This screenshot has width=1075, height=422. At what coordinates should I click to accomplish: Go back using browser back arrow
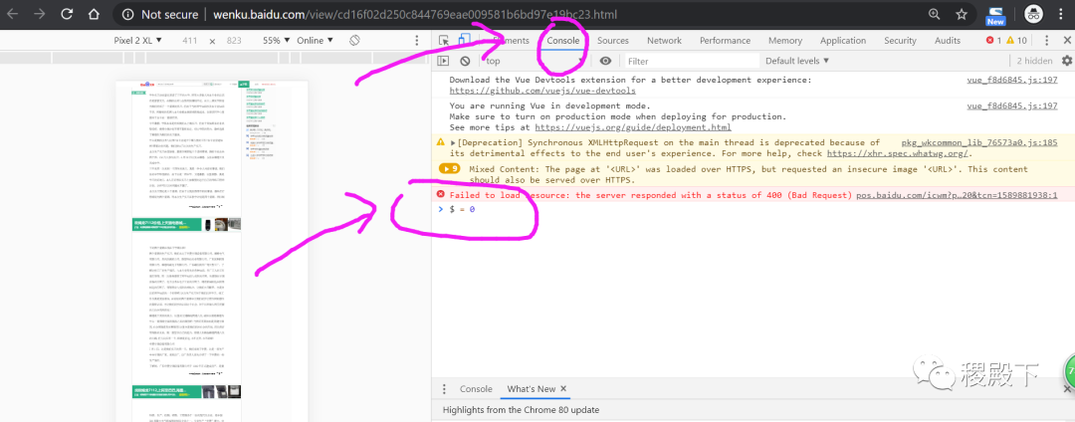pyautogui.click(x=14, y=14)
